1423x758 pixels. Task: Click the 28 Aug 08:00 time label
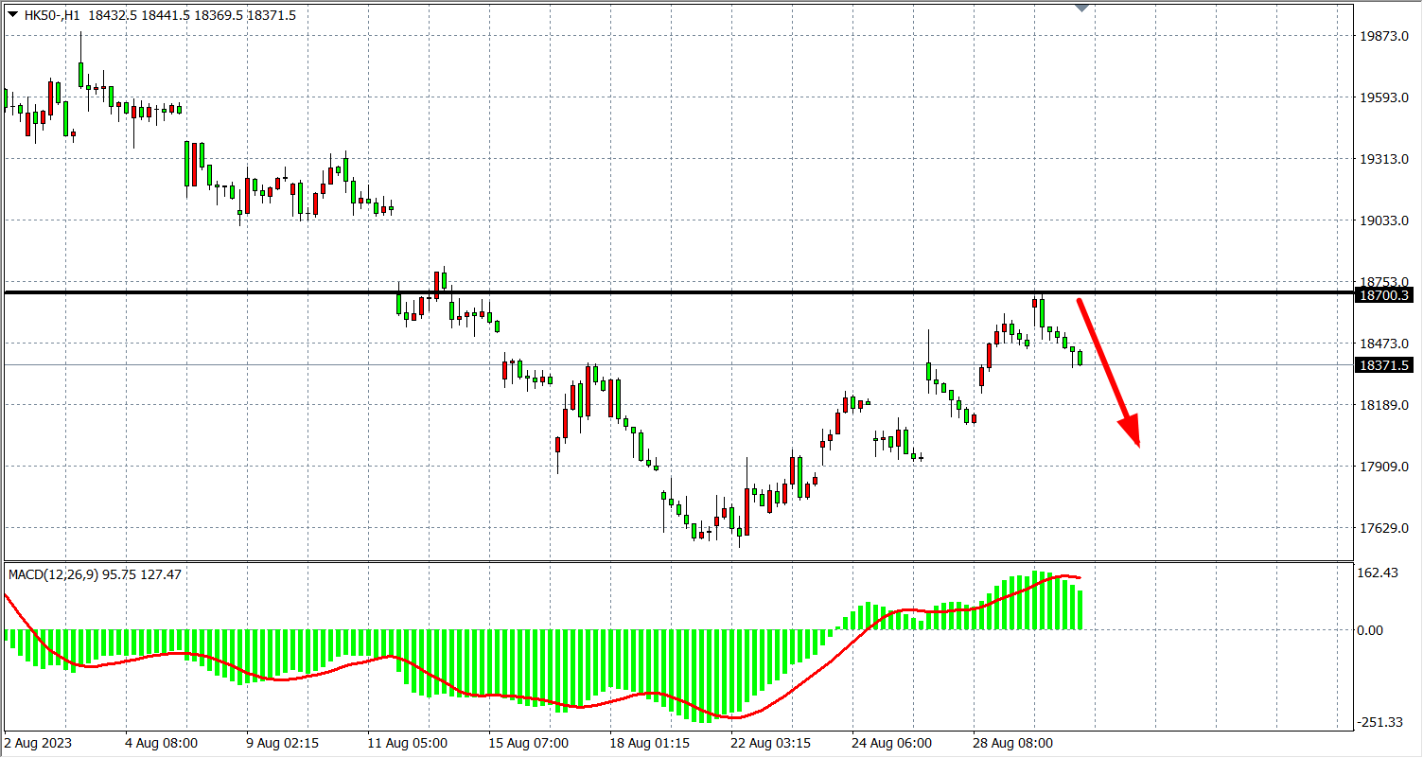pos(1013,744)
